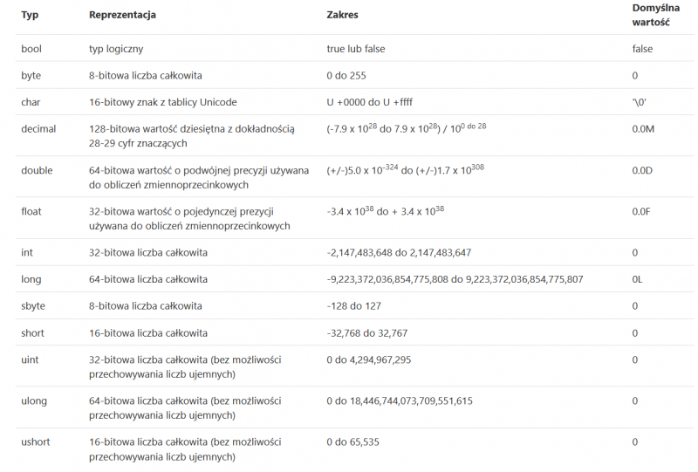Click the "ushort" type name

[x=36, y=441]
